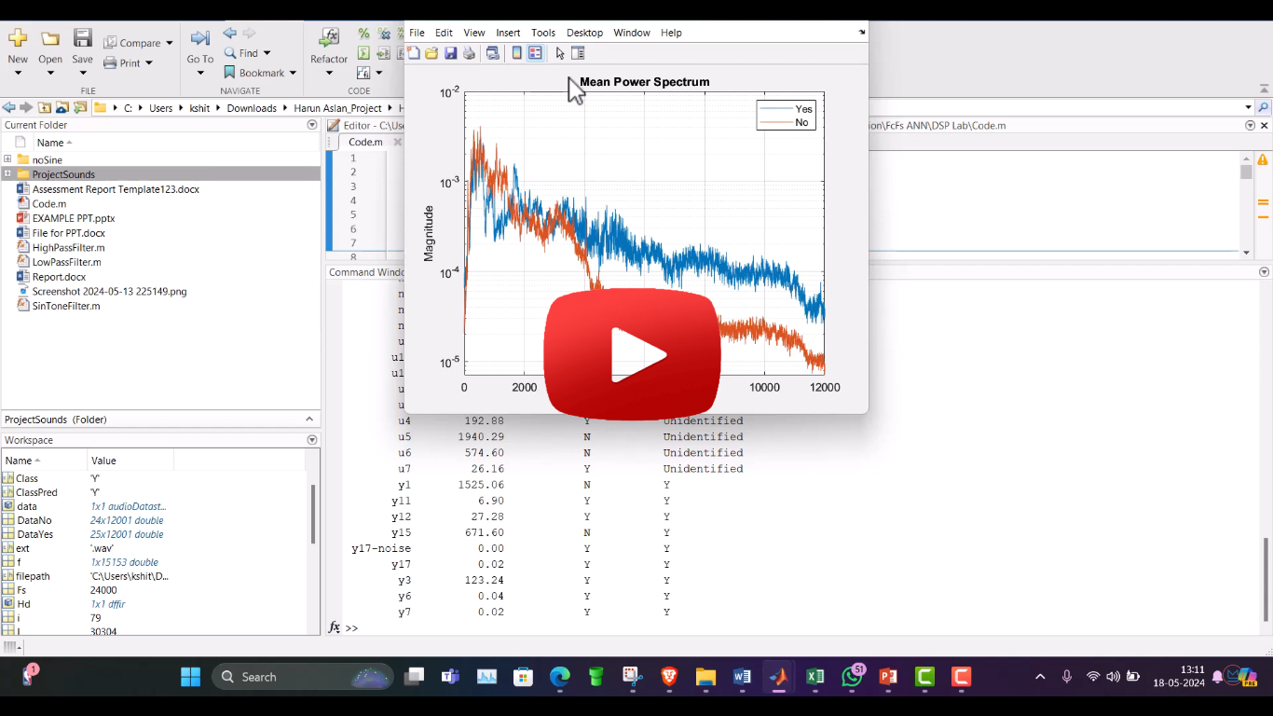Click the Go To icon

click(x=199, y=38)
